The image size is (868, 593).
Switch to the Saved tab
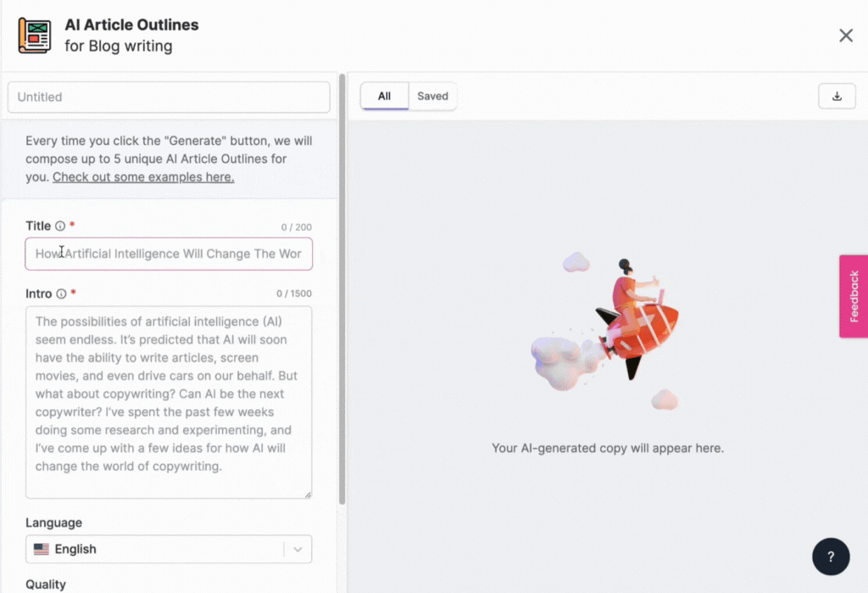[432, 96]
